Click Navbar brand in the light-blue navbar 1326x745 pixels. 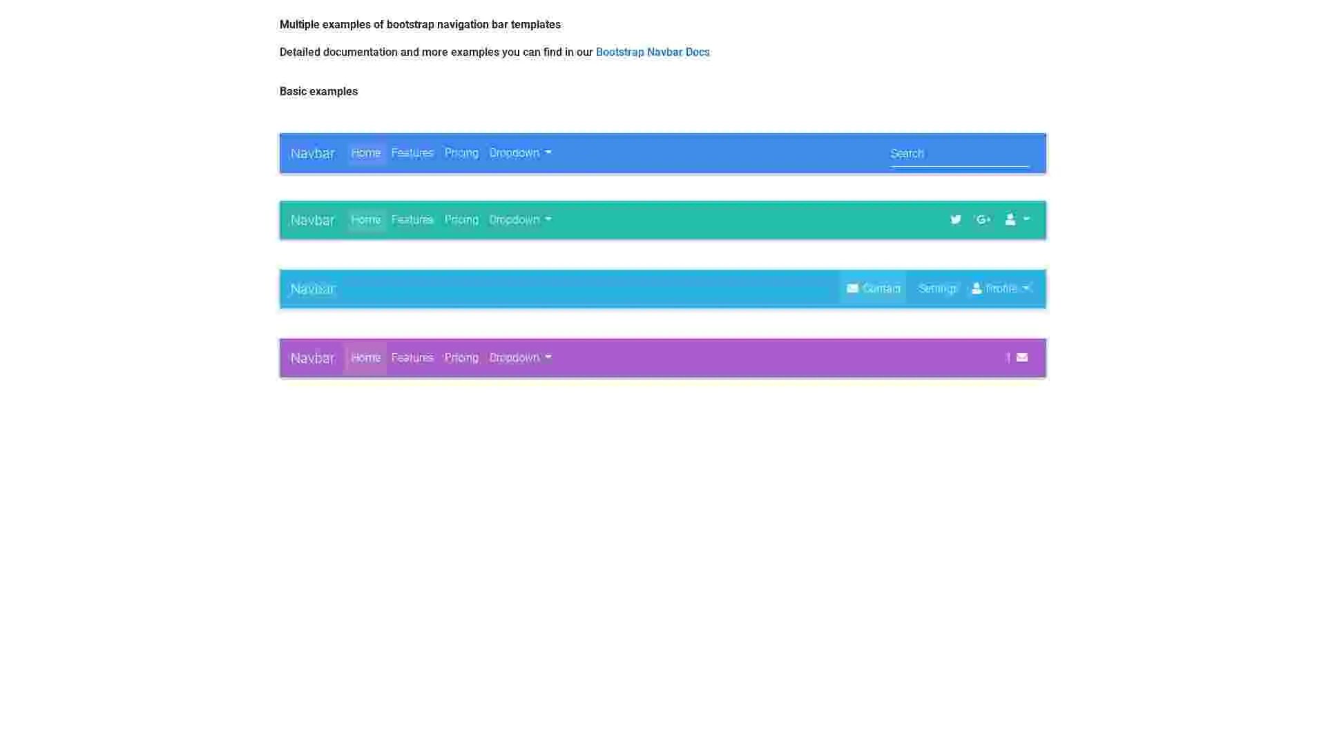312,288
